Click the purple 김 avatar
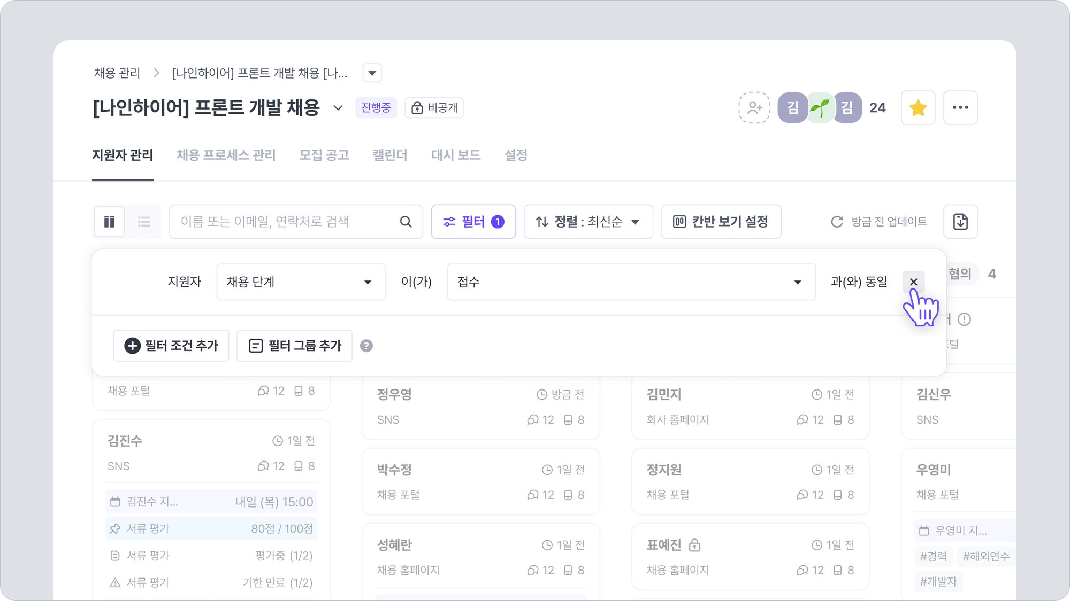 [792, 108]
